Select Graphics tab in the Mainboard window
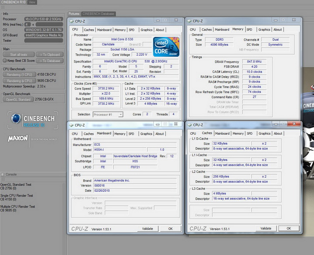Screen dimensions: 314x255 [x=146, y=134]
